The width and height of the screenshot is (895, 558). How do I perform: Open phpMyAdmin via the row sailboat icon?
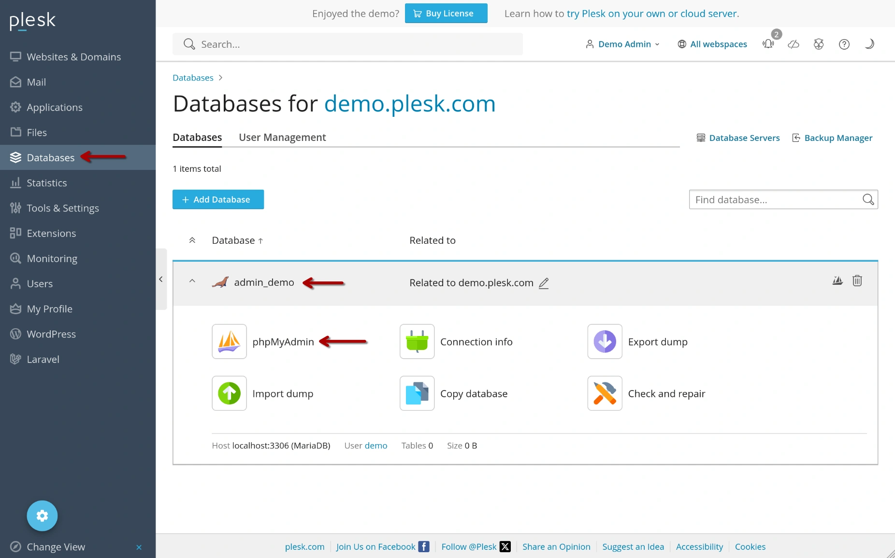pos(837,280)
